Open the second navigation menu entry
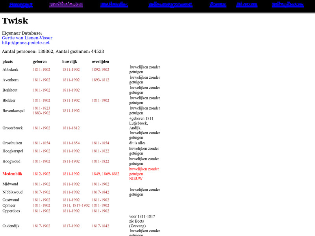 point(66,4)
